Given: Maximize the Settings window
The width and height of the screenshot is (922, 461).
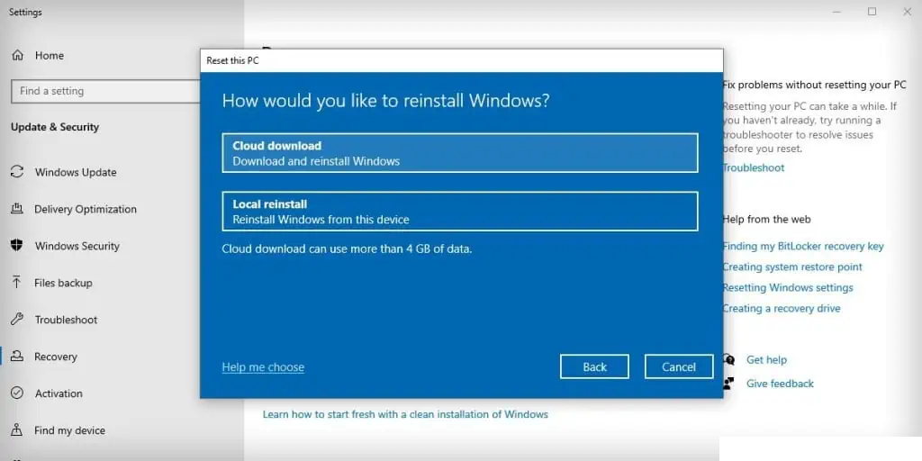Looking at the screenshot, I should pyautogui.click(x=872, y=12).
